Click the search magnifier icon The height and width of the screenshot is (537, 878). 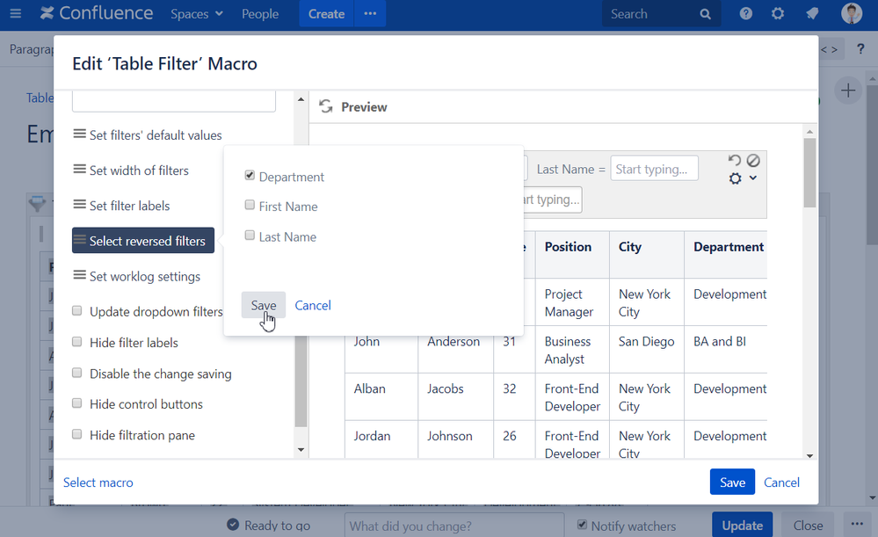(x=706, y=14)
